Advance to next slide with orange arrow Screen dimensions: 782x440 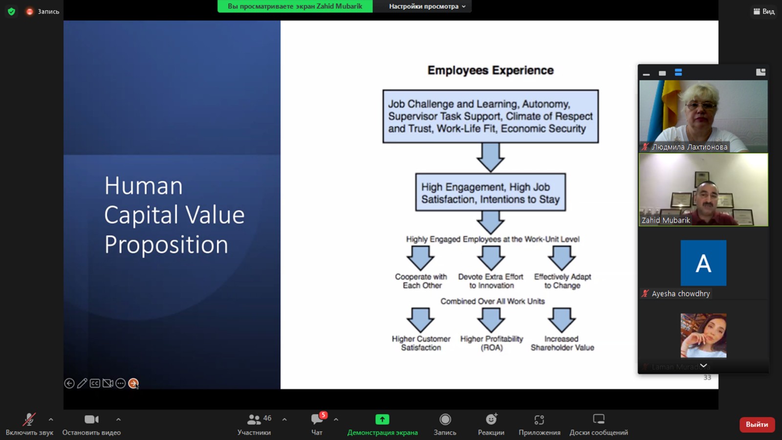[133, 383]
